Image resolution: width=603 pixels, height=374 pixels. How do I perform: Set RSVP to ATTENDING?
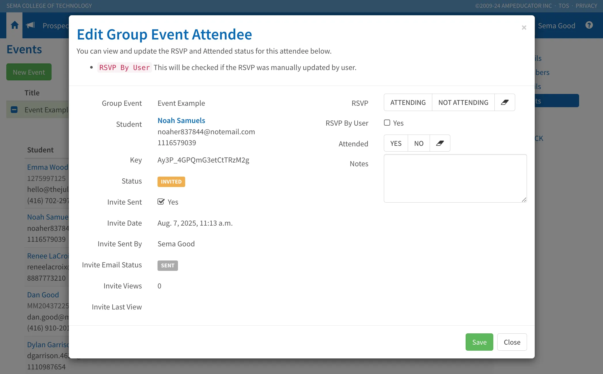coord(408,102)
